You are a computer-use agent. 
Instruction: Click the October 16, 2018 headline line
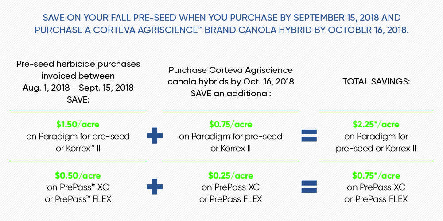point(221,30)
